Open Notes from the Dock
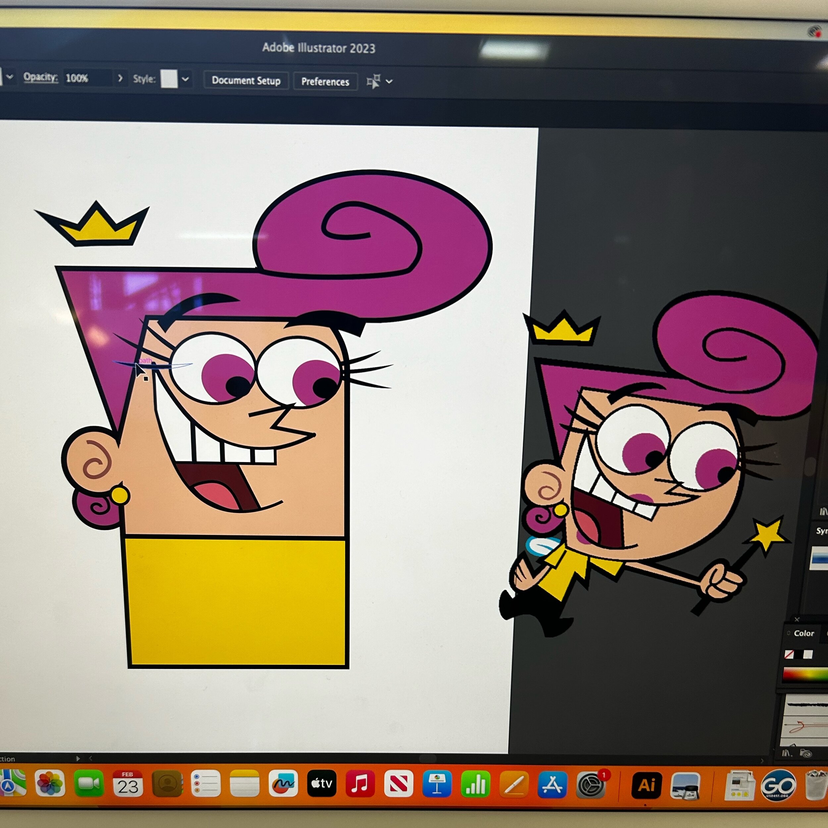The image size is (828, 828). (x=244, y=783)
